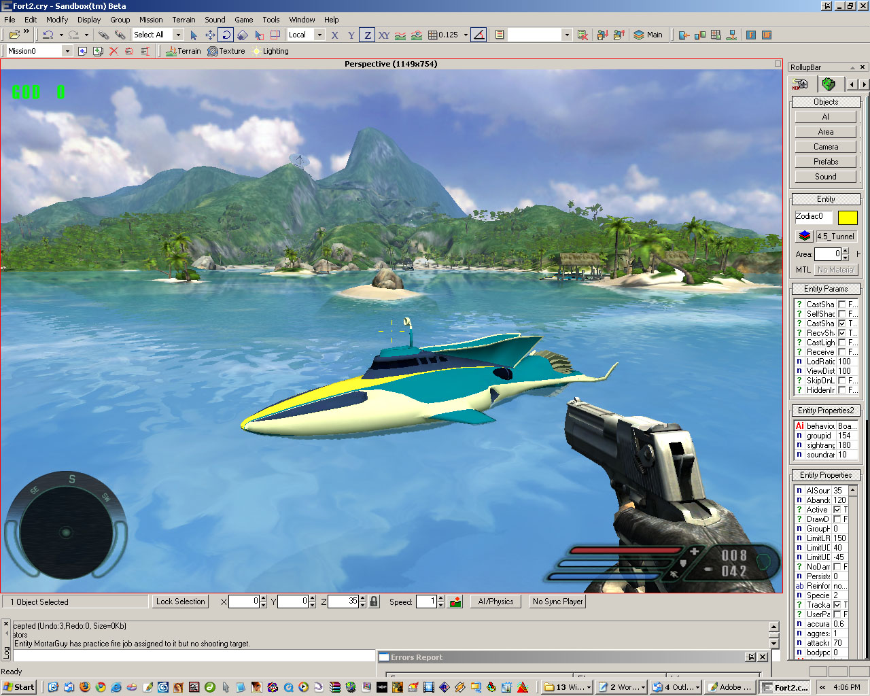Open the Terrain editor
The width and height of the screenshot is (870, 696).
click(184, 51)
